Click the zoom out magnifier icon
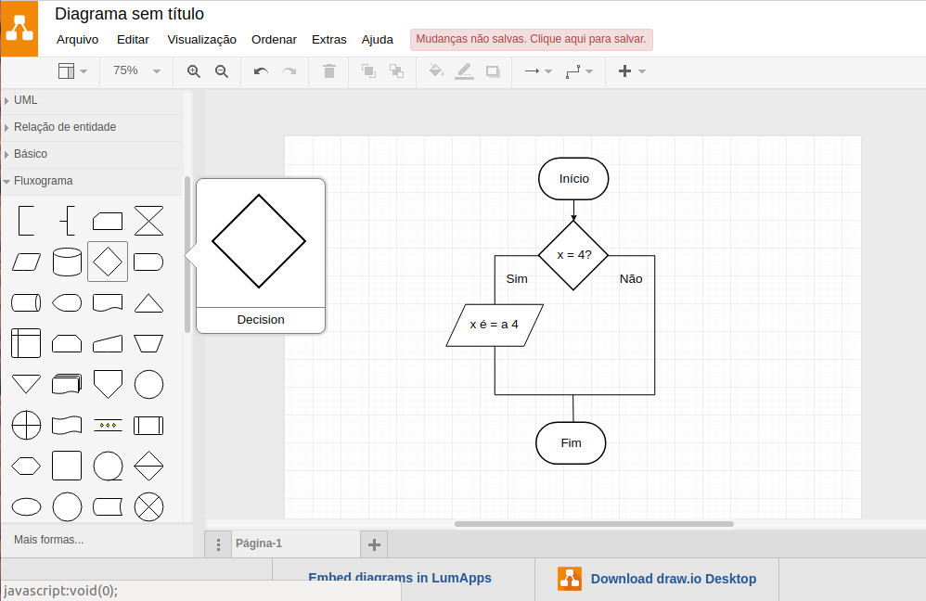 point(222,71)
